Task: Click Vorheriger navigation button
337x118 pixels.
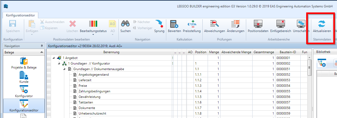Action: click(143, 28)
